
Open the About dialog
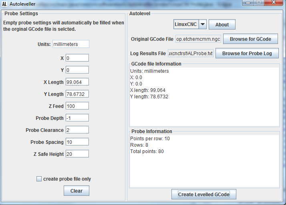tap(222, 24)
